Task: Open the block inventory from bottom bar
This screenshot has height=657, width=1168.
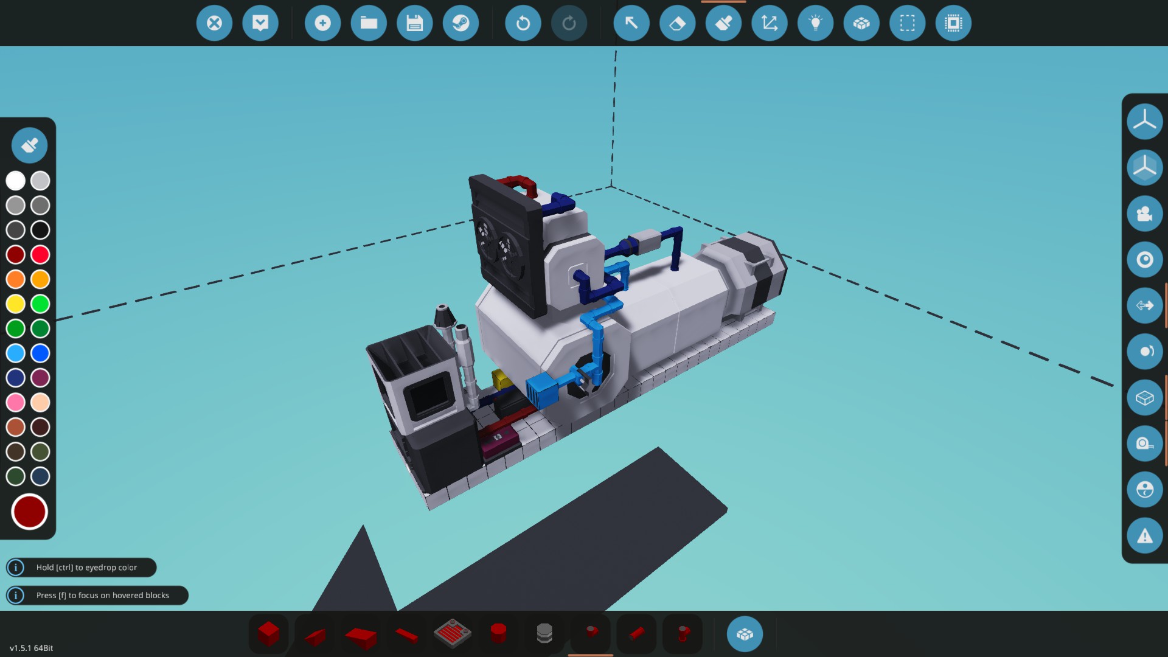Action: pos(745,634)
